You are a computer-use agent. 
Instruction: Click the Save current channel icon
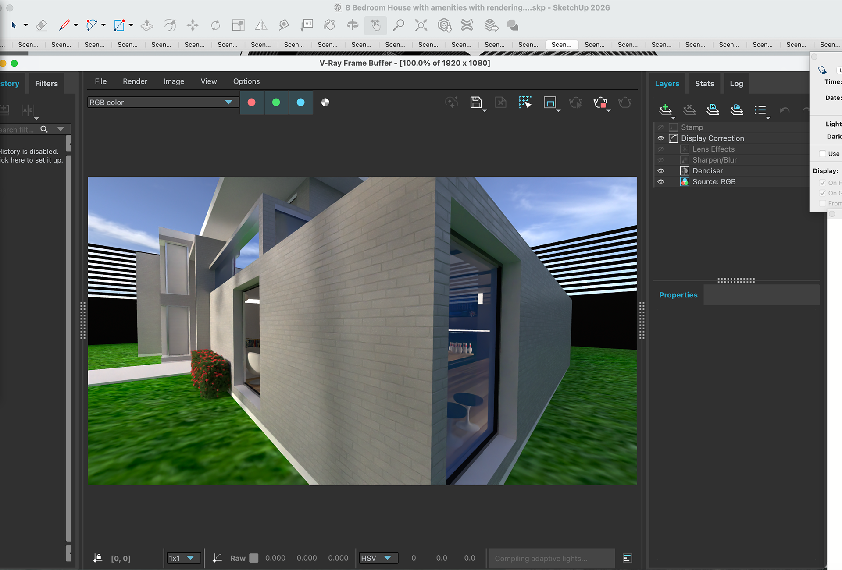point(475,103)
